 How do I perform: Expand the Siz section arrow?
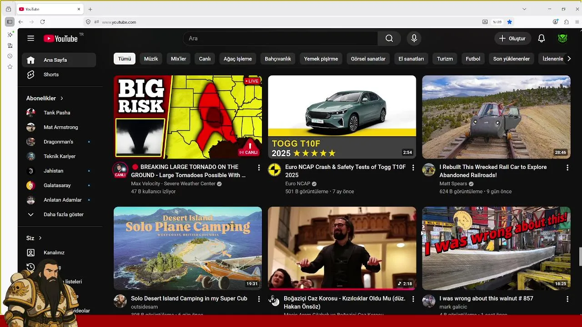coord(40,238)
